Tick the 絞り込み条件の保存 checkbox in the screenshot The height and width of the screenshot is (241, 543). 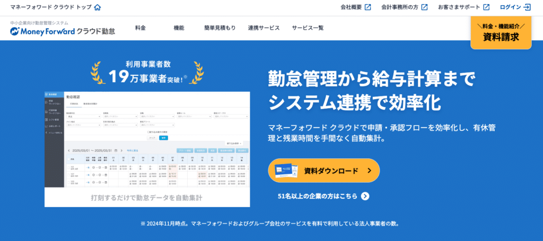[148, 132]
